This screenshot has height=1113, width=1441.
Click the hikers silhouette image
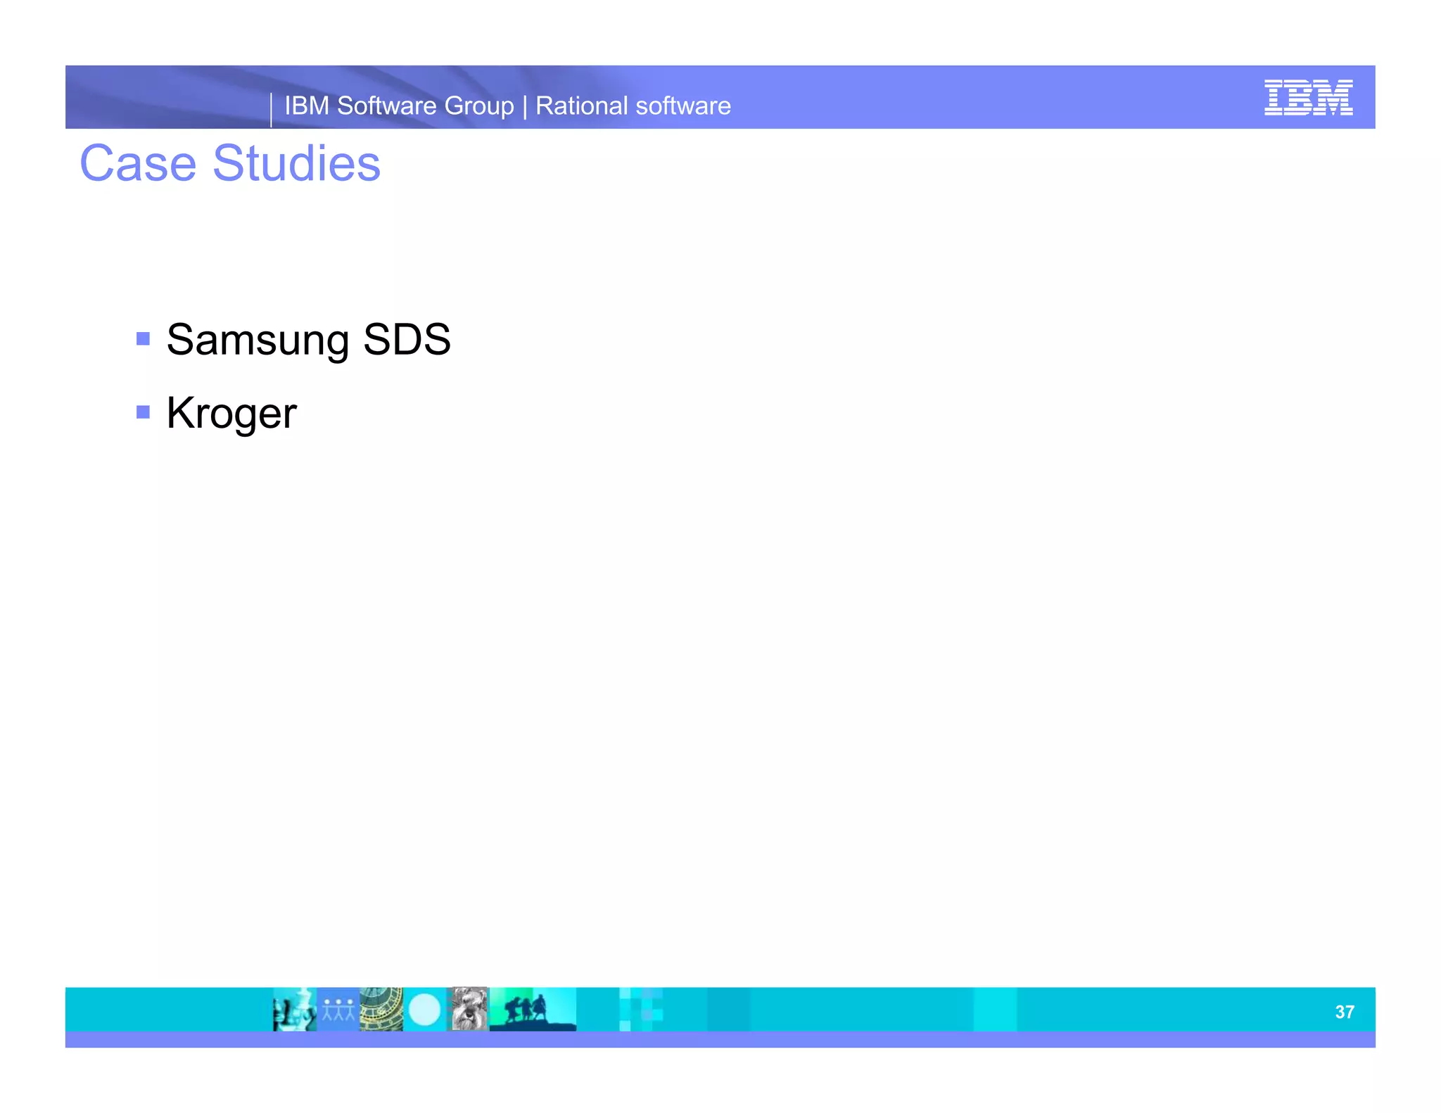tap(532, 1010)
